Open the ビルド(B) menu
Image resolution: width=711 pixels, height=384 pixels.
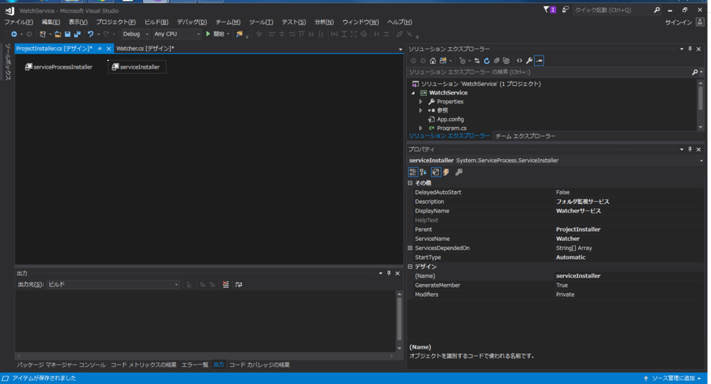156,22
